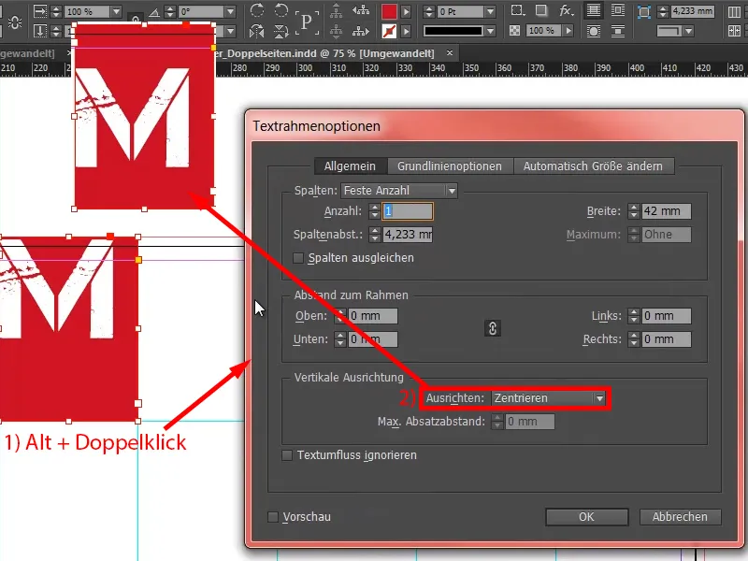Screen dimensions: 748x561
Task: Click the Breite 42 mm field
Action: [x=666, y=211]
